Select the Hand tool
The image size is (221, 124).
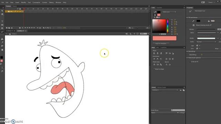2,50
